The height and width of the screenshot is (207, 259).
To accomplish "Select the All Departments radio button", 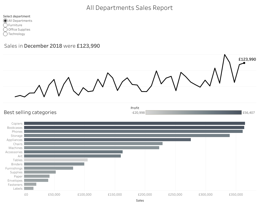I will pos(5,21).
